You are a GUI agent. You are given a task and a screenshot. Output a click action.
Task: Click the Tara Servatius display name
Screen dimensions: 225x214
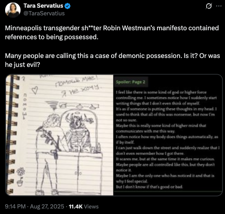43,6
